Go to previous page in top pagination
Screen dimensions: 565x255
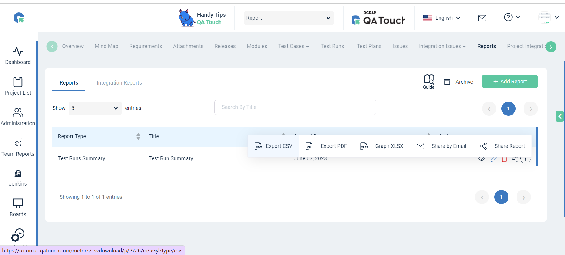[x=489, y=109]
